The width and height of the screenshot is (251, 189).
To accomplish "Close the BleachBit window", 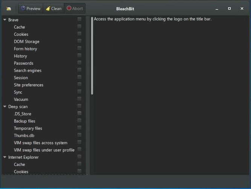I will (242, 9).
